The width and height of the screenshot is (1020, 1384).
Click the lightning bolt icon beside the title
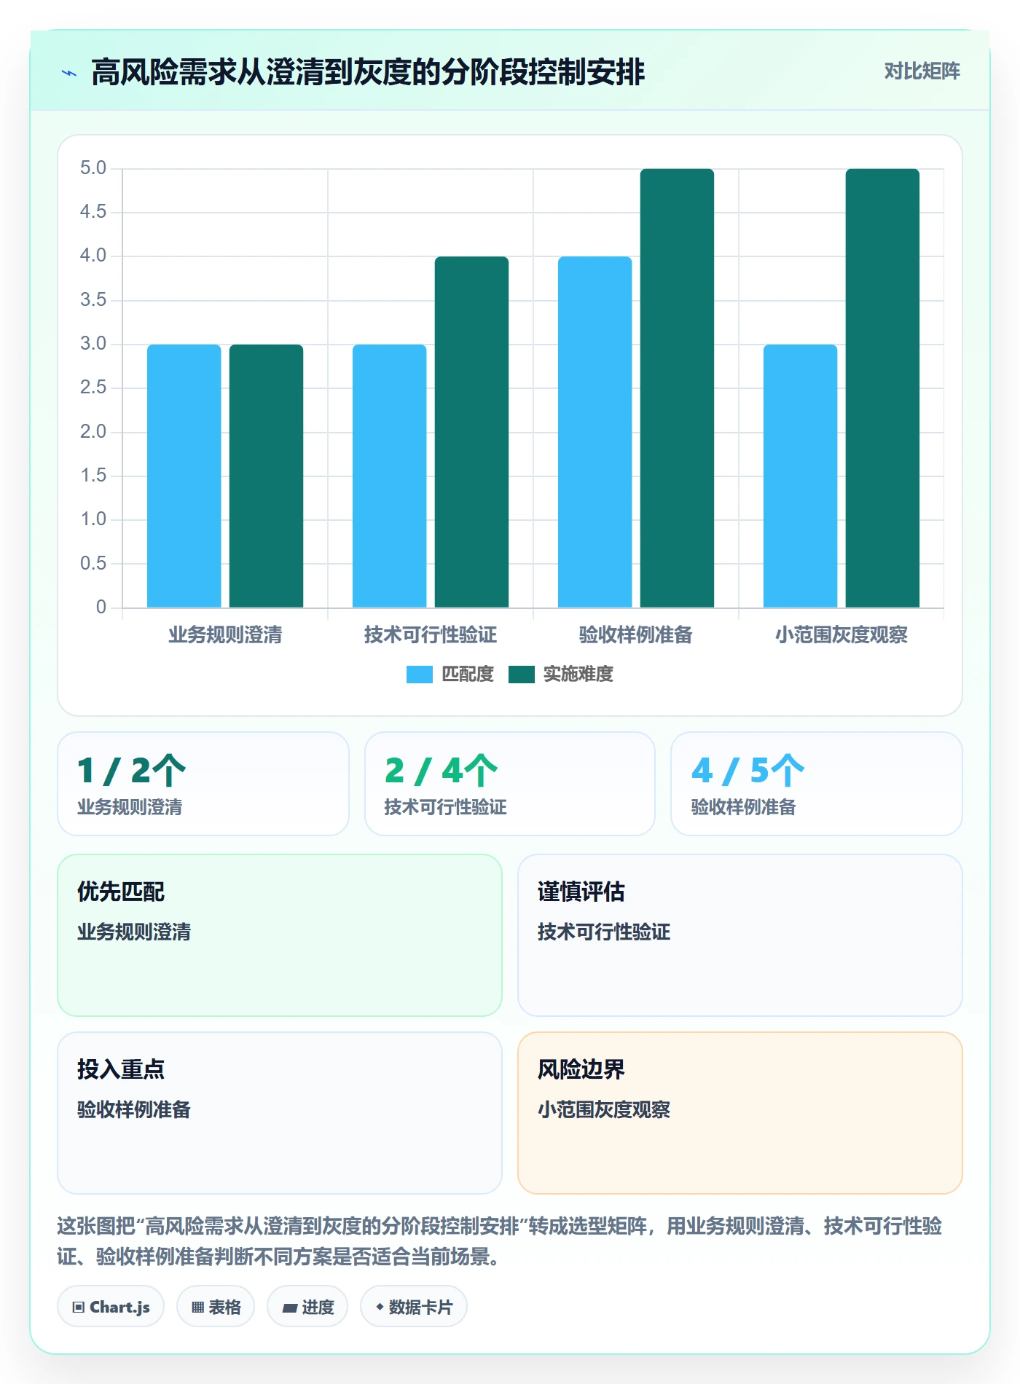point(69,73)
